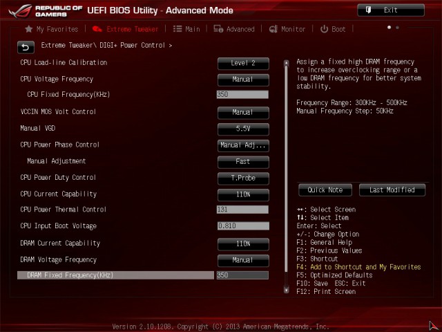The width and height of the screenshot is (442, 332).
Task: Select the CPU Input Boot Voltage label
Action: 58,226
